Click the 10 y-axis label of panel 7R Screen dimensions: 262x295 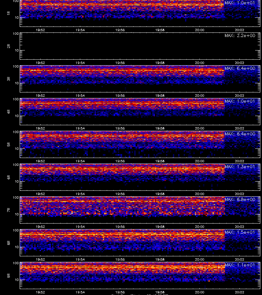[17, 214]
